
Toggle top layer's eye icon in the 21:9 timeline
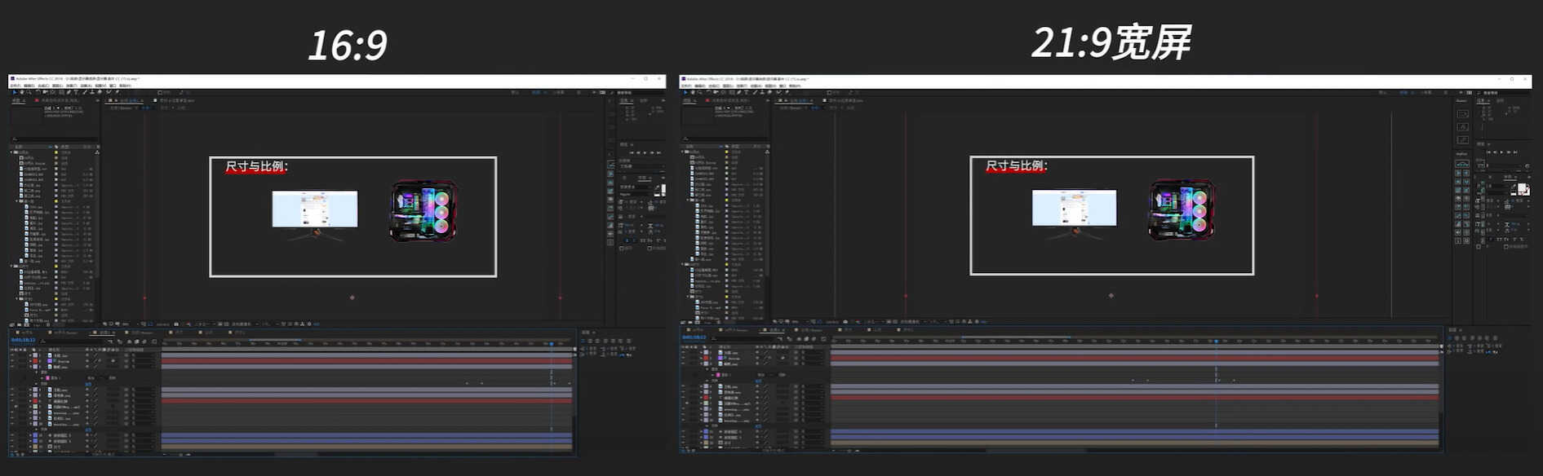point(684,353)
